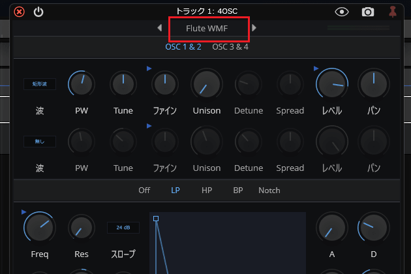Viewport: 411px width, 274px height.
Task: Click the filter Freq knob
Action: point(39,227)
